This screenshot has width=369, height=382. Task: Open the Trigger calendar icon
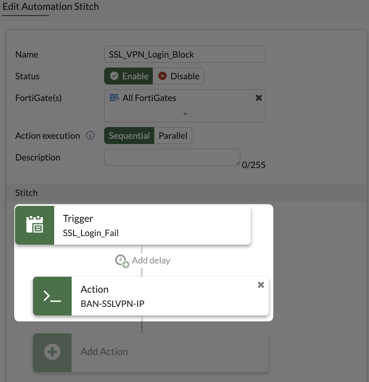coord(34,225)
